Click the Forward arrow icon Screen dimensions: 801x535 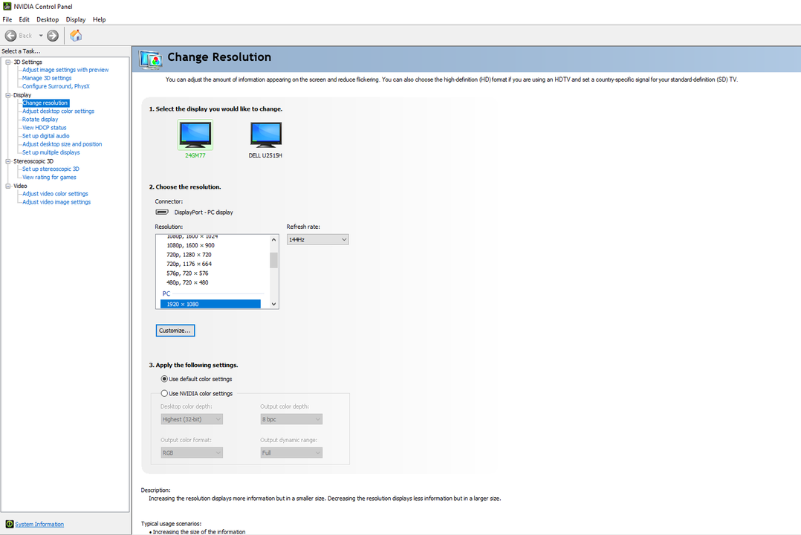53,36
